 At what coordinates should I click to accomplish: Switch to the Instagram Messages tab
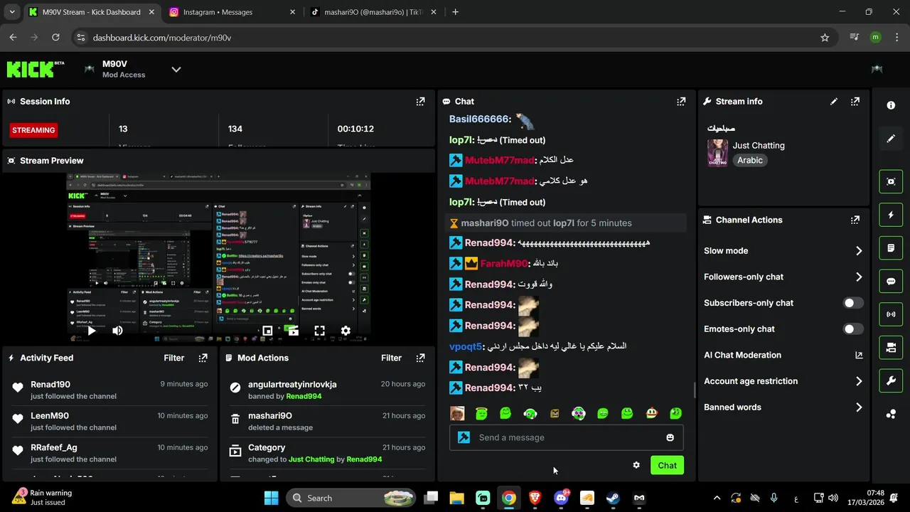[232, 12]
